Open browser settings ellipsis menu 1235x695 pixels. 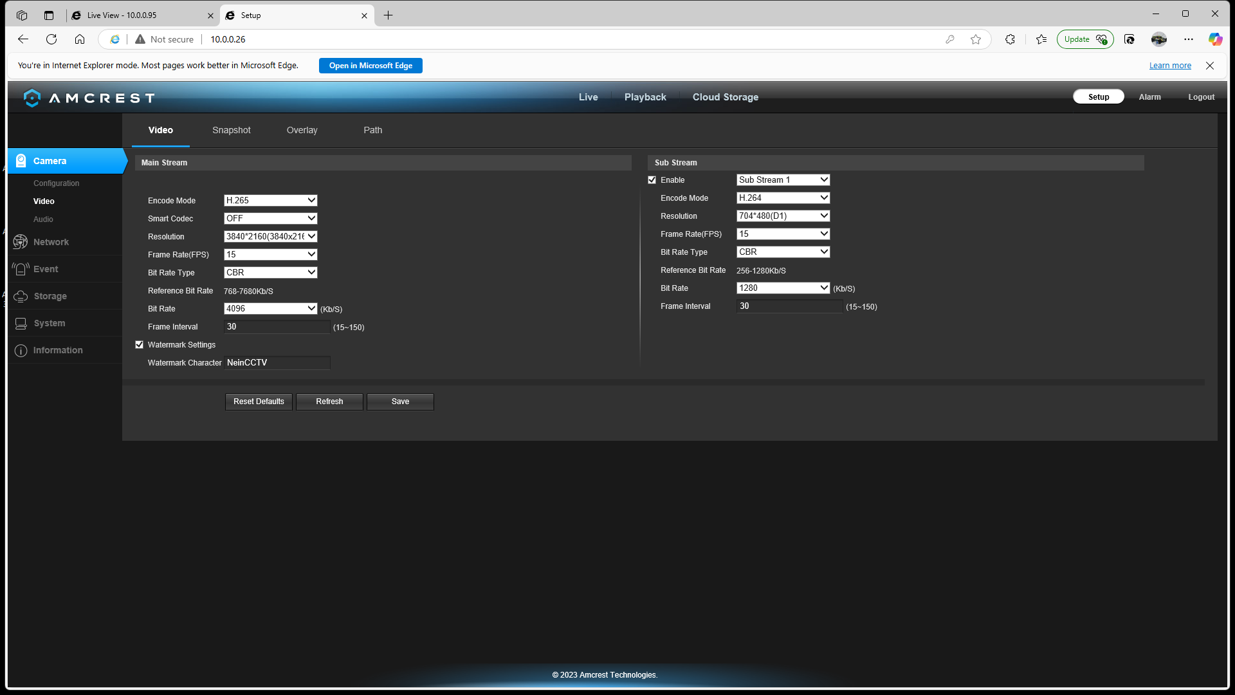(1189, 39)
